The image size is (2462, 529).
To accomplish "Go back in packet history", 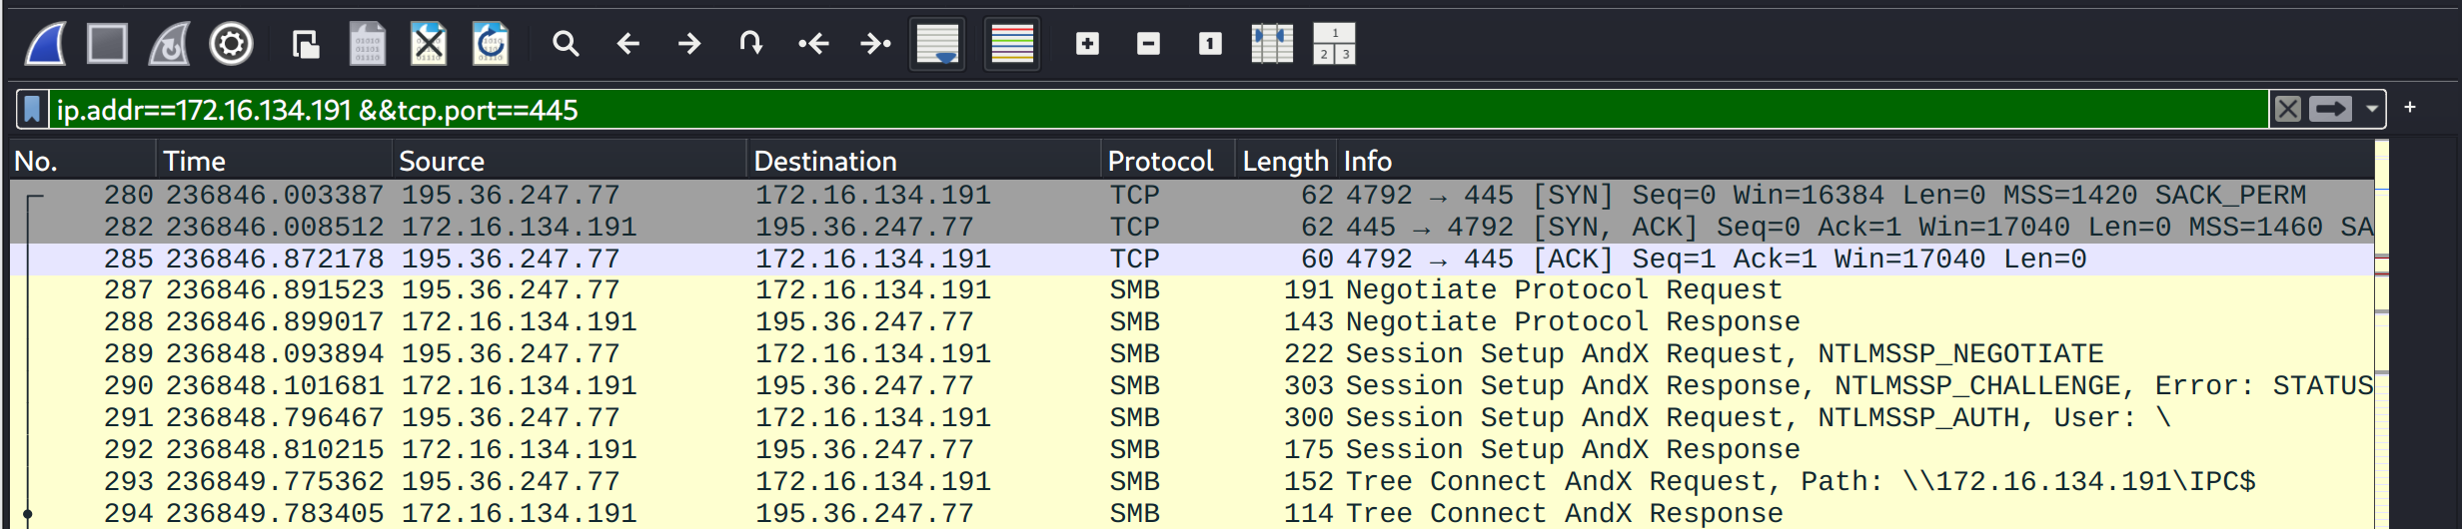I will [627, 44].
